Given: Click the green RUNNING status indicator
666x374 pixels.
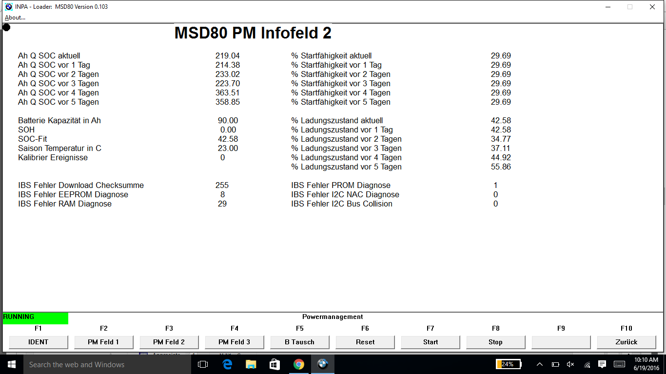Looking at the screenshot, I should click(36, 318).
